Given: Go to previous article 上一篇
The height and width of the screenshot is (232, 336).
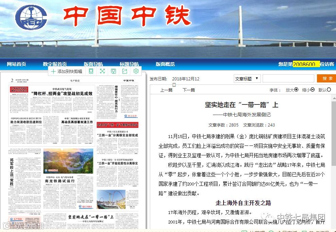Looking at the screenshot, I should pyautogui.click(x=166, y=90).
